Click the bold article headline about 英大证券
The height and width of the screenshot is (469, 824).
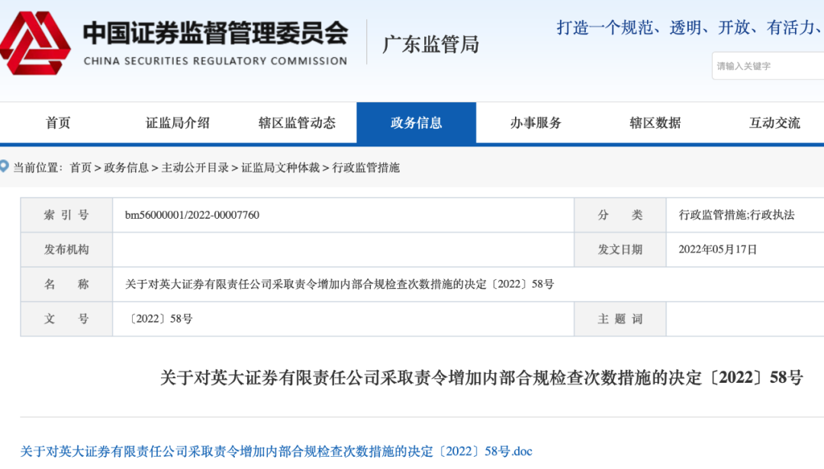[481, 377]
